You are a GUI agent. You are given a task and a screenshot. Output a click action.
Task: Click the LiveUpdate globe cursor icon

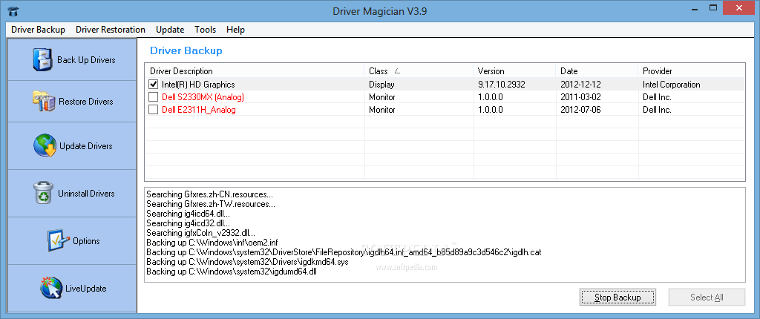[51, 288]
